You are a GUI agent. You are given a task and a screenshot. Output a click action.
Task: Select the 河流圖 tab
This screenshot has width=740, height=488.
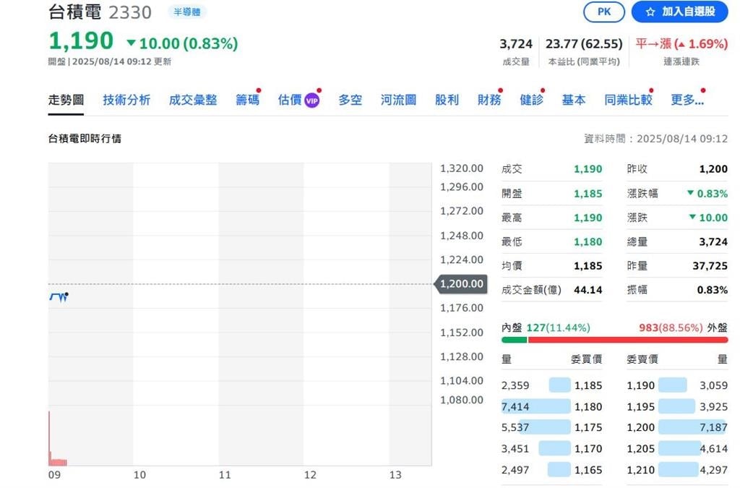click(x=397, y=100)
